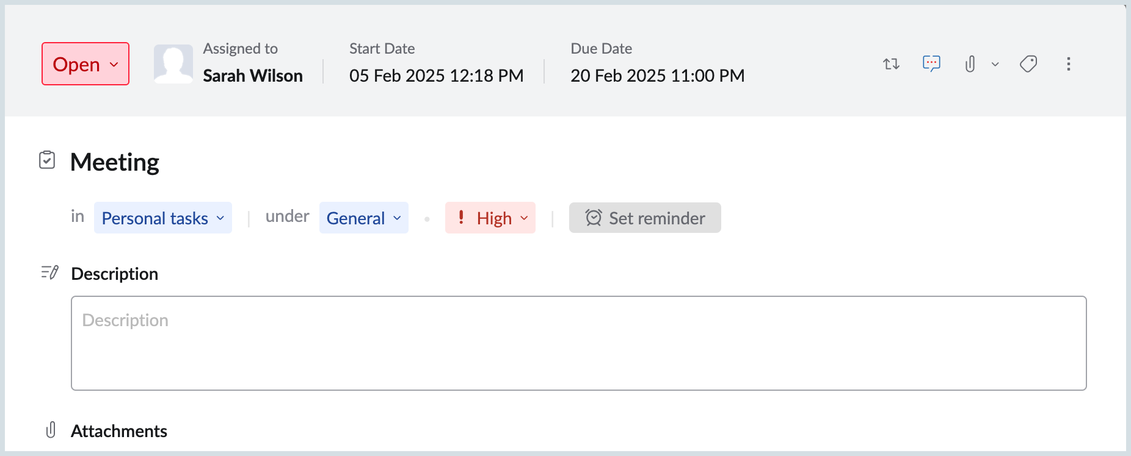Click the Set reminder button

pos(645,218)
